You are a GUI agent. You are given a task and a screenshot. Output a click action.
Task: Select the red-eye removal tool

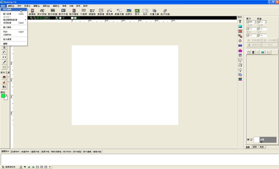4,77
